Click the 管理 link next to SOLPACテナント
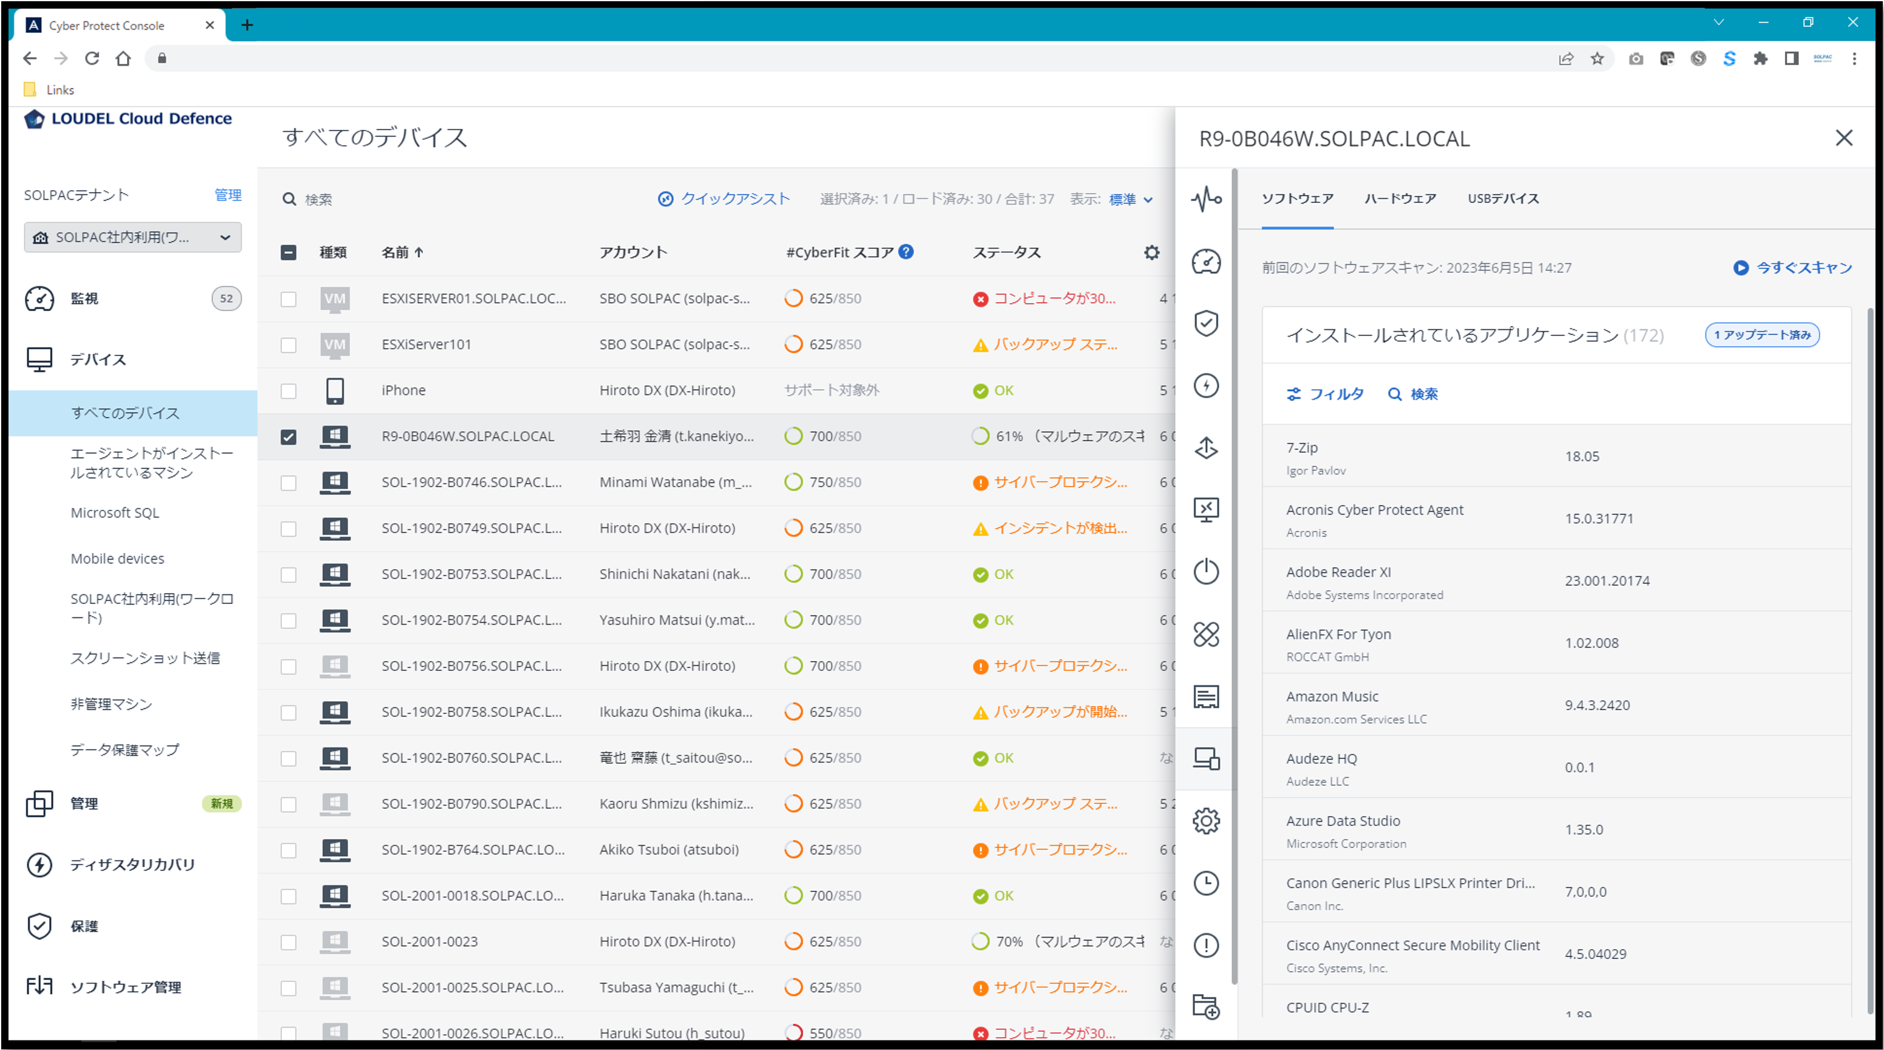Viewport: 1884px width, 1050px height. tap(227, 194)
